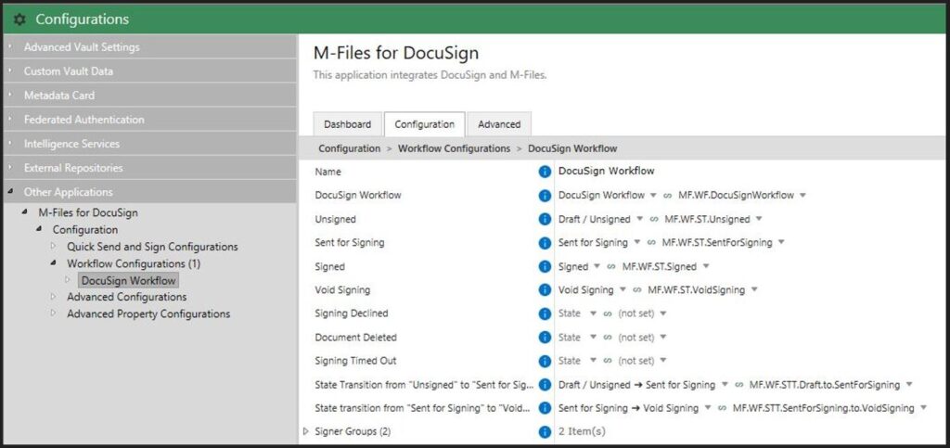Image resolution: width=950 pixels, height=448 pixels.
Task: Click info icon beside Sent for Signing
Action: click(x=545, y=243)
